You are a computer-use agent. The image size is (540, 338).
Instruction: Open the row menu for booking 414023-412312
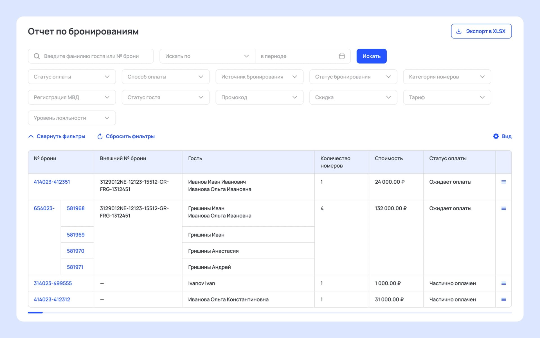coord(503,299)
